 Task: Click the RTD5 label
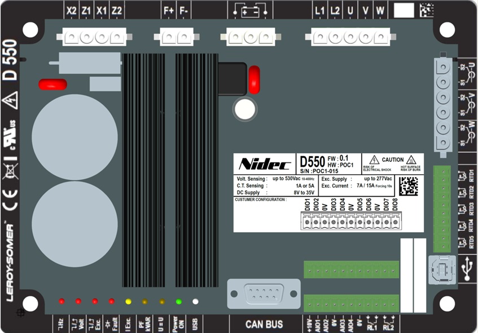tap(472, 242)
